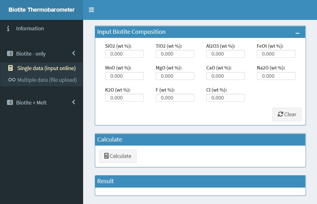Collapse the Input Biotite Composition panel

point(297,33)
